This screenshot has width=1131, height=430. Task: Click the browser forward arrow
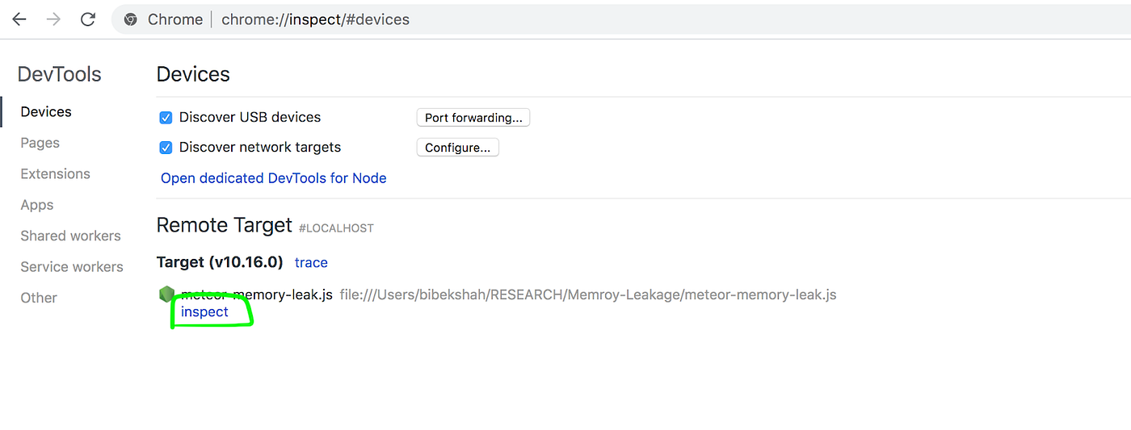tap(53, 19)
